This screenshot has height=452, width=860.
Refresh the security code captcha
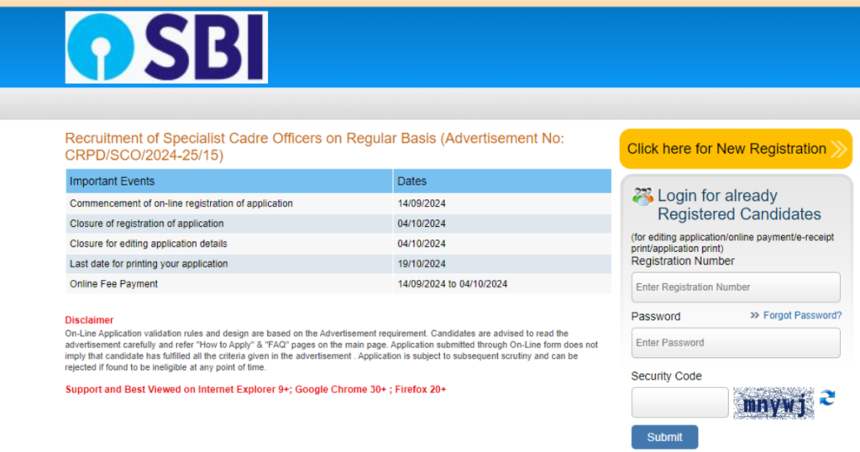tap(827, 397)
